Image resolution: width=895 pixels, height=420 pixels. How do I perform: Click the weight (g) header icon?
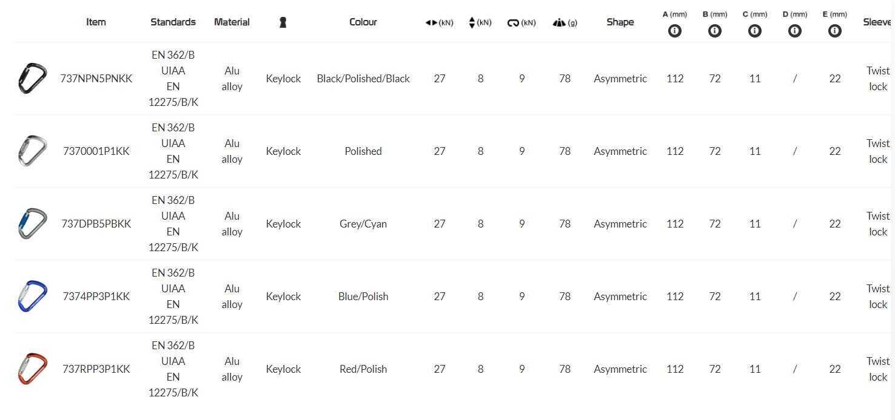click(x=558, y=23)
